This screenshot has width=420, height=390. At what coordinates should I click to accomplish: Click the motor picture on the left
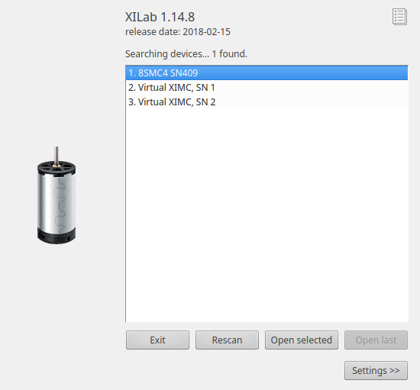(57, 195)
